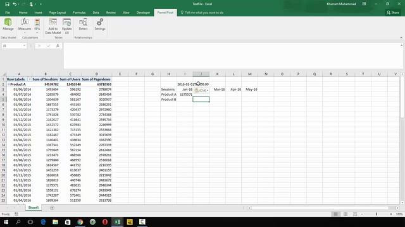Screen dimensions: 405x227
Task: Save the workbook from Quick Access
Action: (7, 4)
